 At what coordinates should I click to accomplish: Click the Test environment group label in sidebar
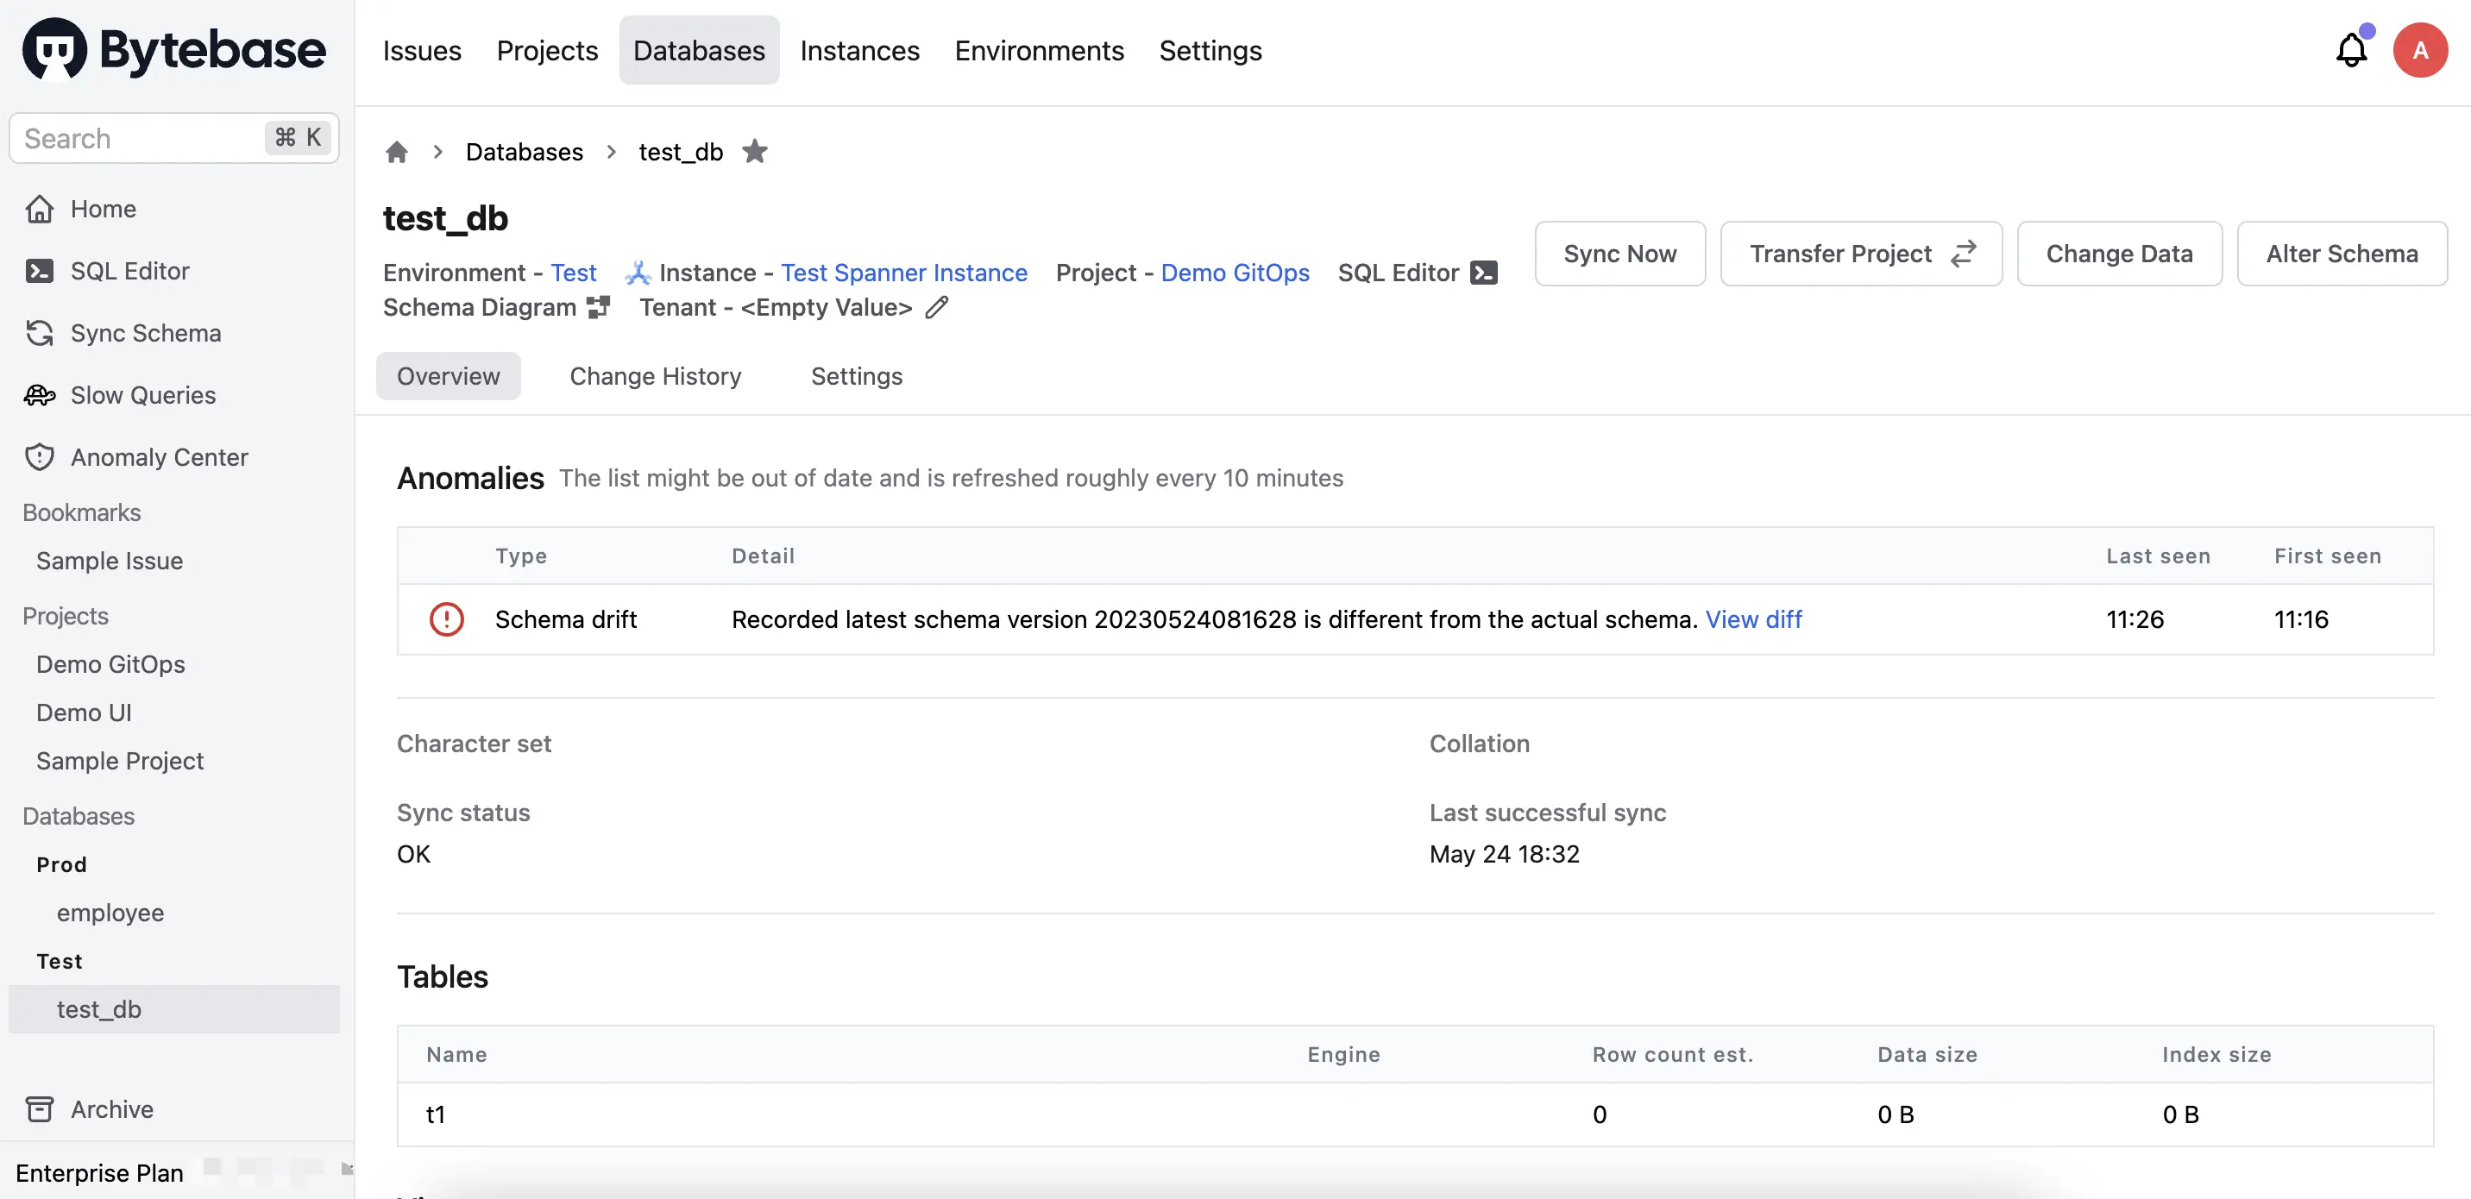click(x=60, y=961)
